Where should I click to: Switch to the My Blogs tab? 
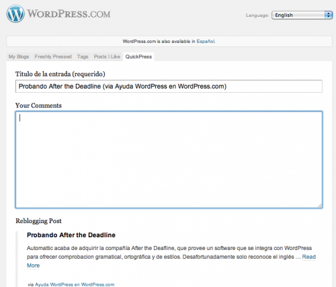tap(19, 56)
